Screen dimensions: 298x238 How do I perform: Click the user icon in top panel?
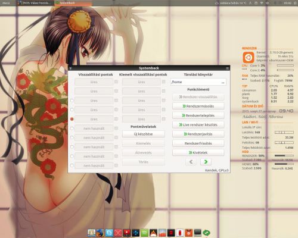250,3
